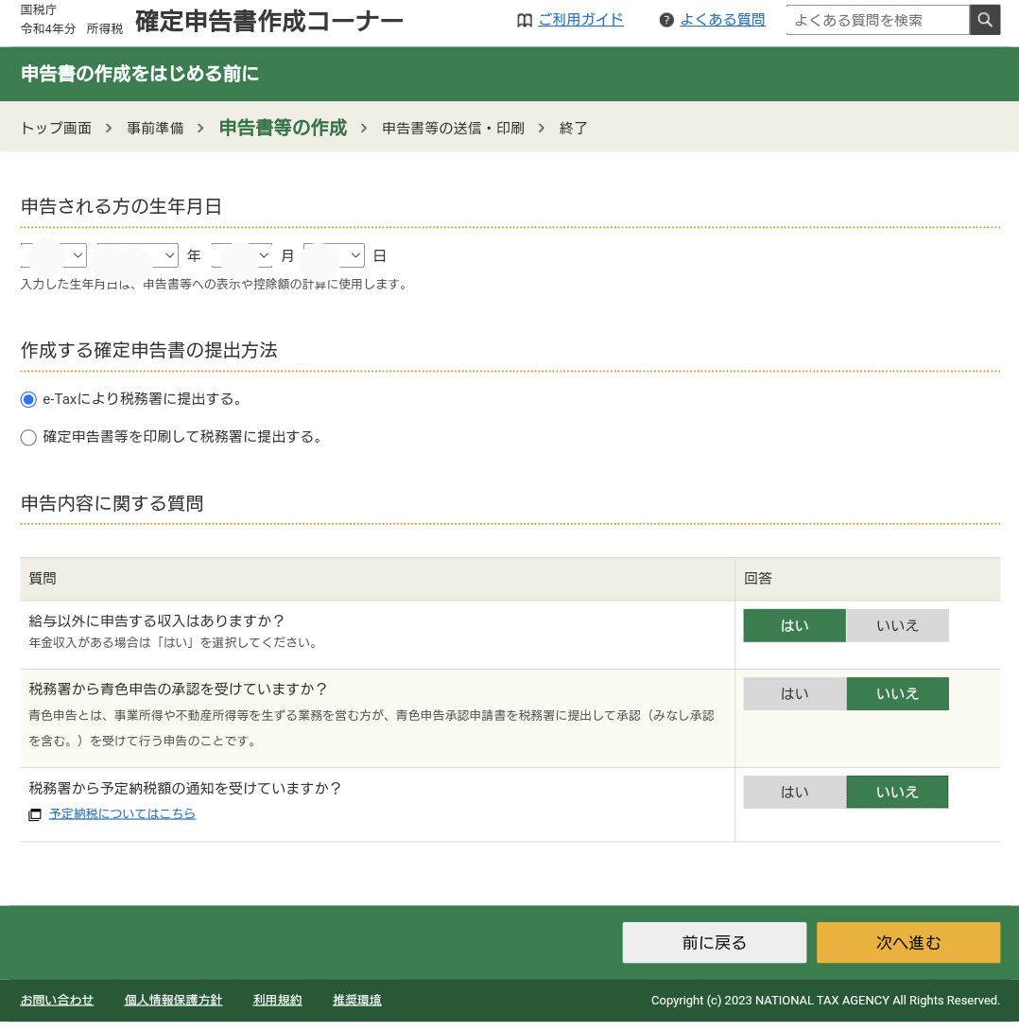The height and width of the screenshot is (1030, 1019).
Task: Open the birth day dropdown before 日
Action: [x=334, y=255]
